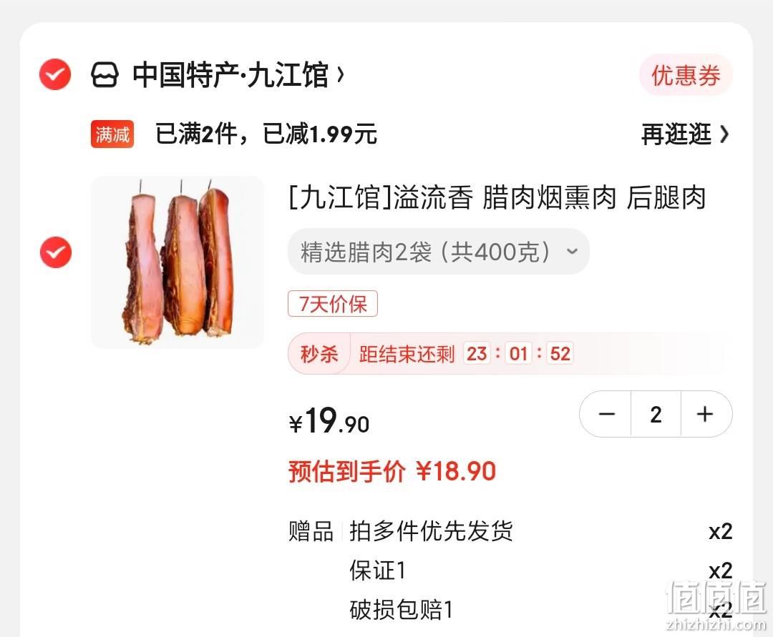This screenshot has height=637, width=773.
Task: Uncheck the store-level red selection circle
Action: pos(55,74)
